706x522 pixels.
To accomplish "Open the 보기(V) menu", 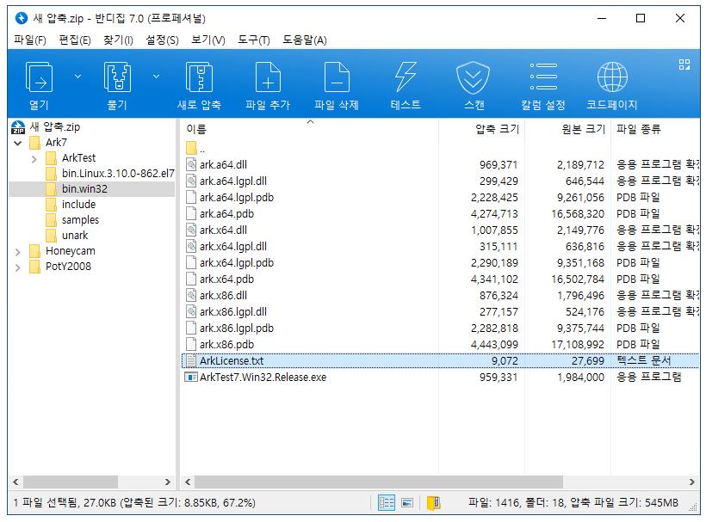I will point(207,40).
